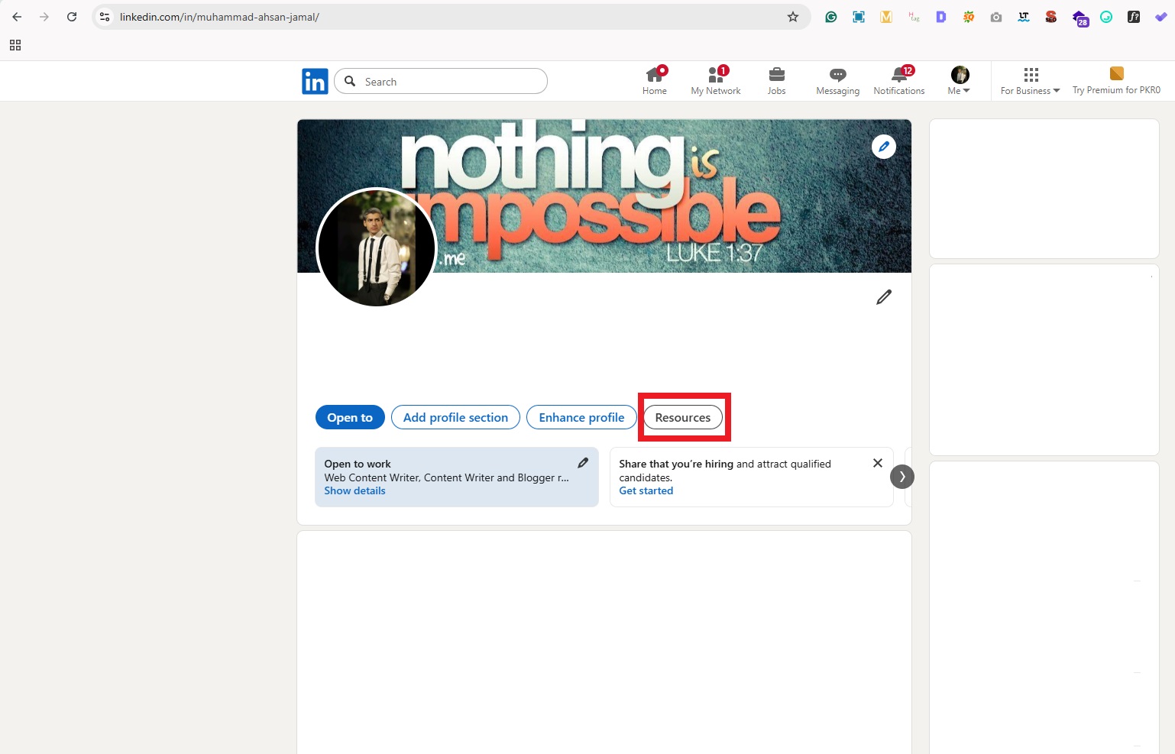The image size is (1175, 754).
Task: Open the Me tab in navigation
Action: [x=959, y=80]
